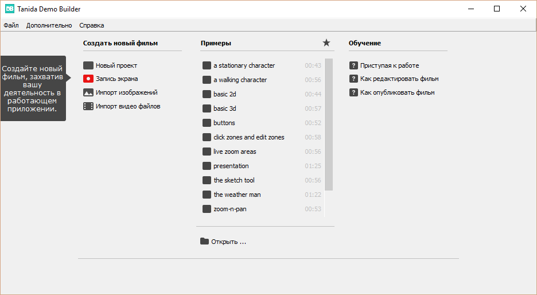Image resolution: width=537 pixels, height=295 pixels.
Task: Click the folder icon beside Открыть
Action: pyautogui.click(x=204, y=241)
